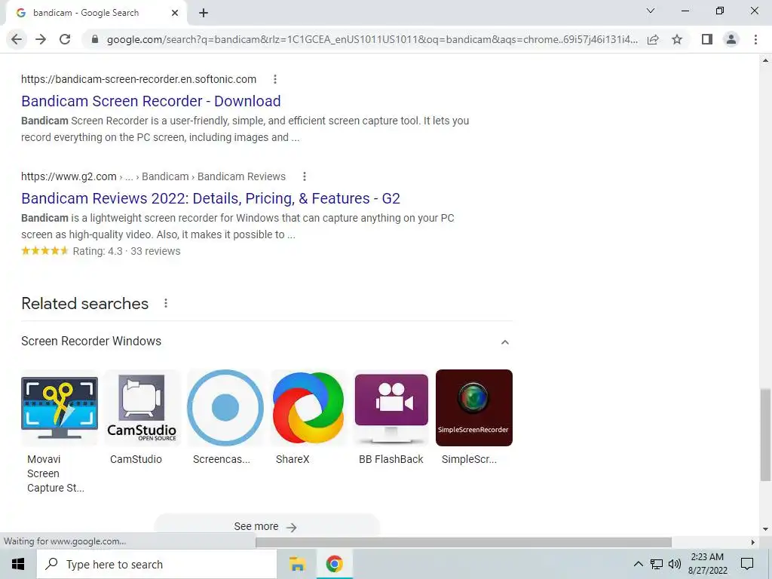Bookmark this tab with the star

tap(677, 39)
